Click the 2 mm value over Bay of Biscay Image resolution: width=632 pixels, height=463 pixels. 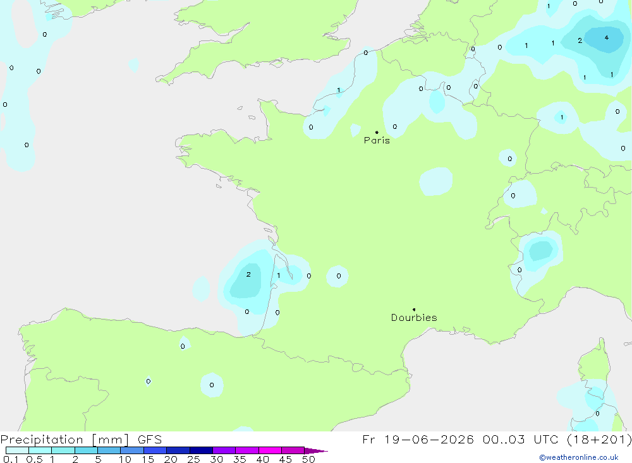coord(248,274)
